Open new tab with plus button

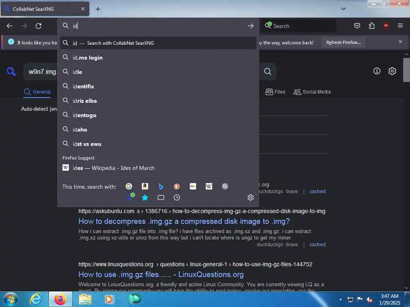[98, 9]
